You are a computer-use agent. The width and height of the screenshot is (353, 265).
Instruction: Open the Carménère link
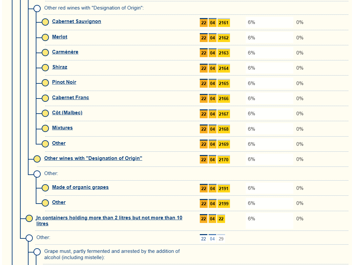pos(65,52)
